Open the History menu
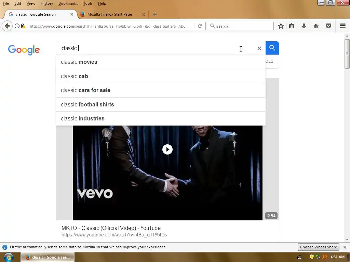This screenshot has width=350, height=262. pos(47,3)
